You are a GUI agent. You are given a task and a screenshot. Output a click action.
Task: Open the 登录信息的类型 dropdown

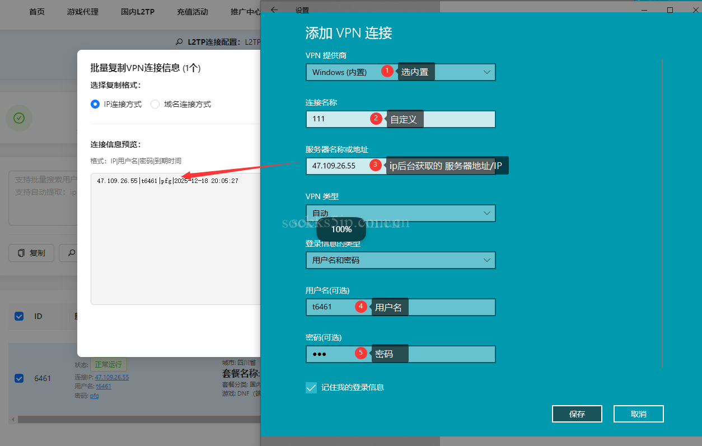coord(401,260)
